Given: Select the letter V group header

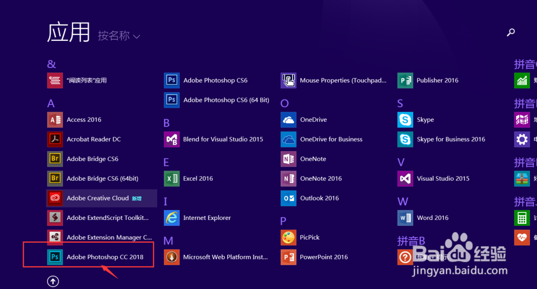Looking at the screenshot, I should point(401,162).
